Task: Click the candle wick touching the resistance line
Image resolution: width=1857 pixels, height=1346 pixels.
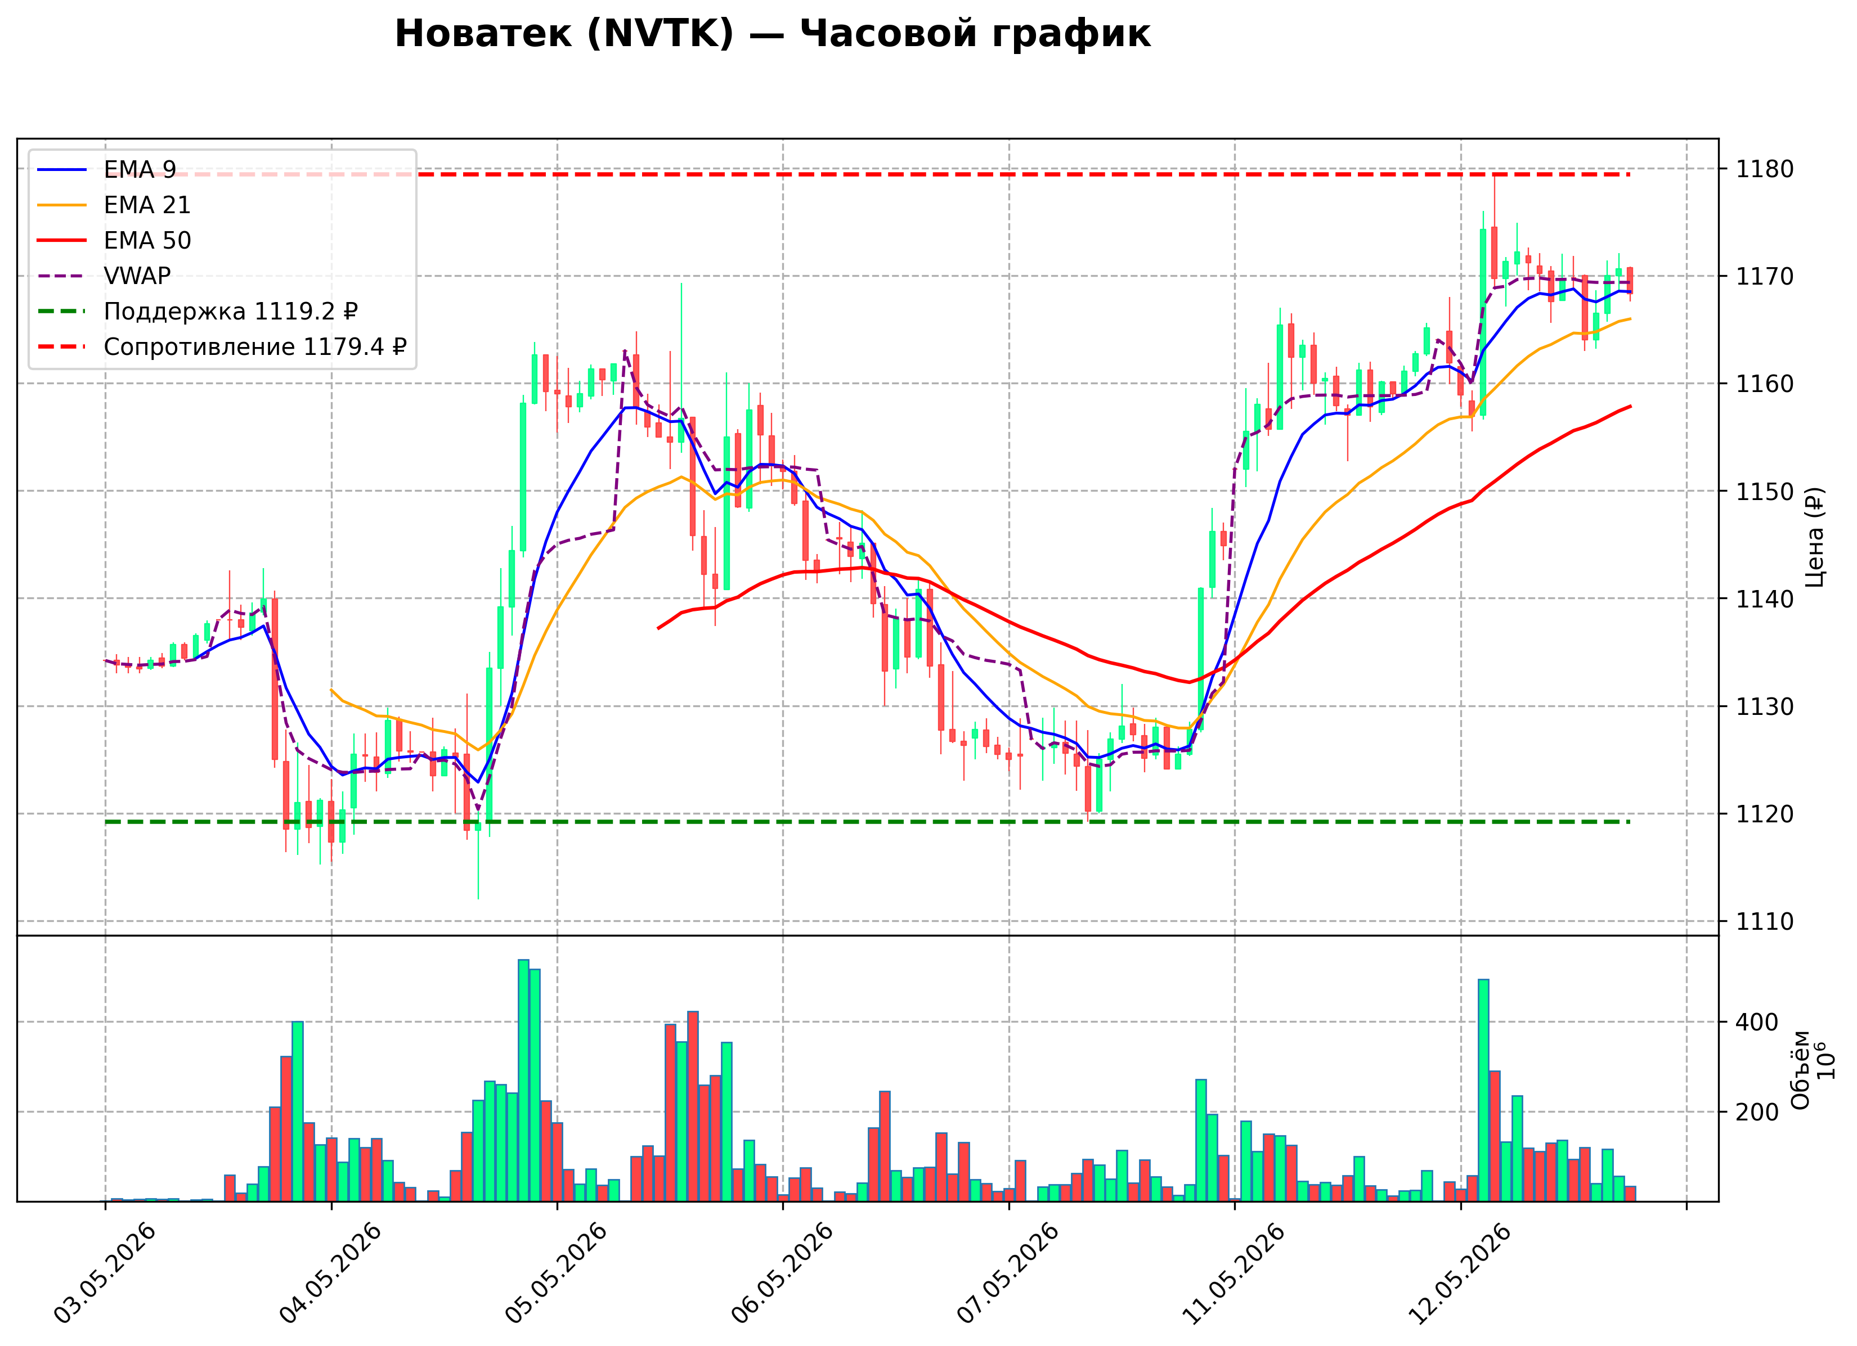Action: tap(1494, 201)
